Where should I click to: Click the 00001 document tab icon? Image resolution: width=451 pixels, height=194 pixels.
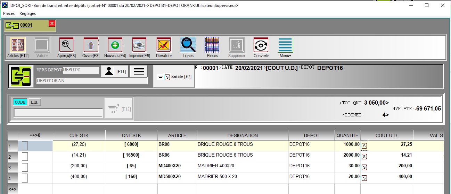pyautogui.click(x=12, y=25)
